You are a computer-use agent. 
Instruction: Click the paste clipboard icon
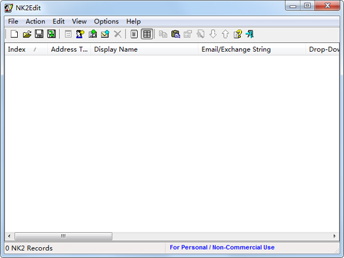click(x=175, y=34)
